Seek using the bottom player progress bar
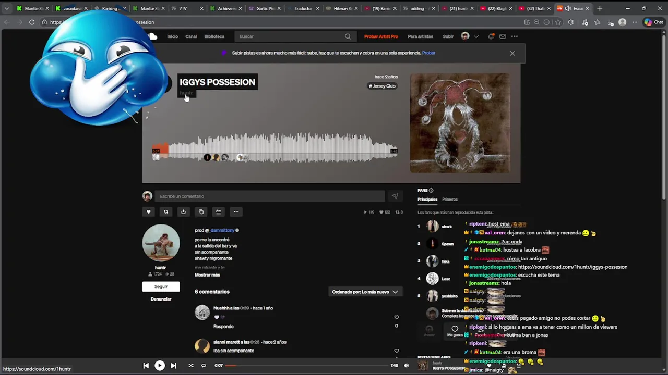Screen dimensions: 668x375 [x=307, y=366]
